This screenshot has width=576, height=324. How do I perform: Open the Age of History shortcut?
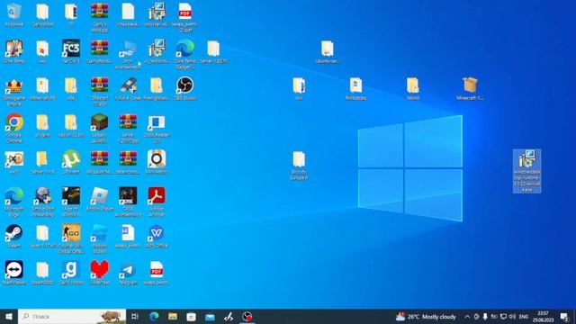(x=71, y=202)
